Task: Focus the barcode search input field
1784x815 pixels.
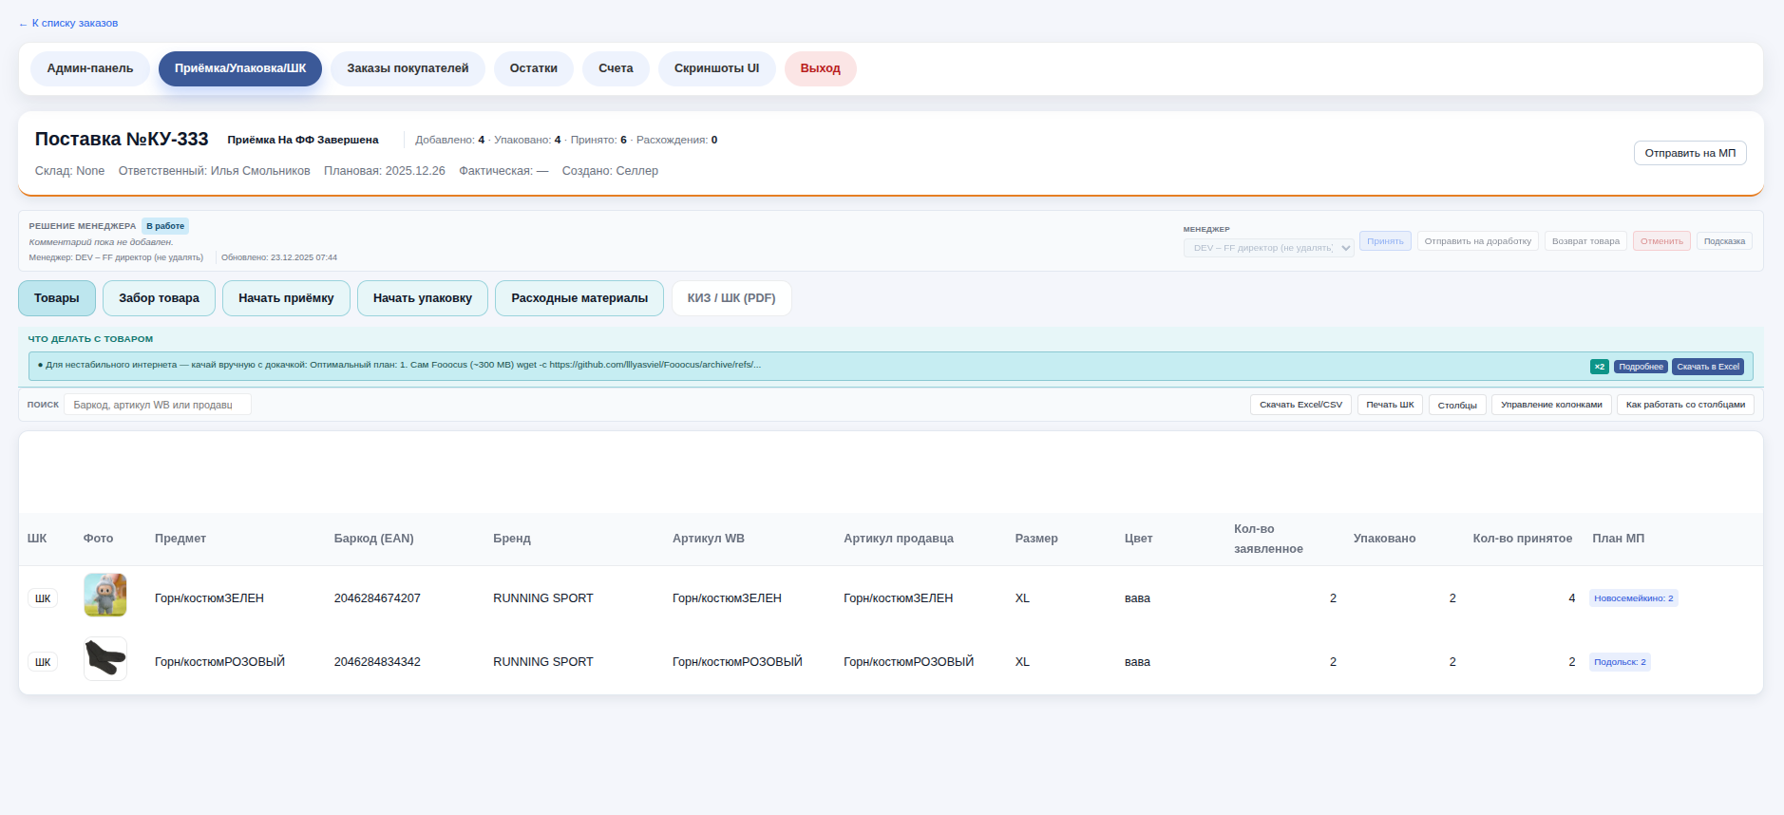Action: [157, 405]
